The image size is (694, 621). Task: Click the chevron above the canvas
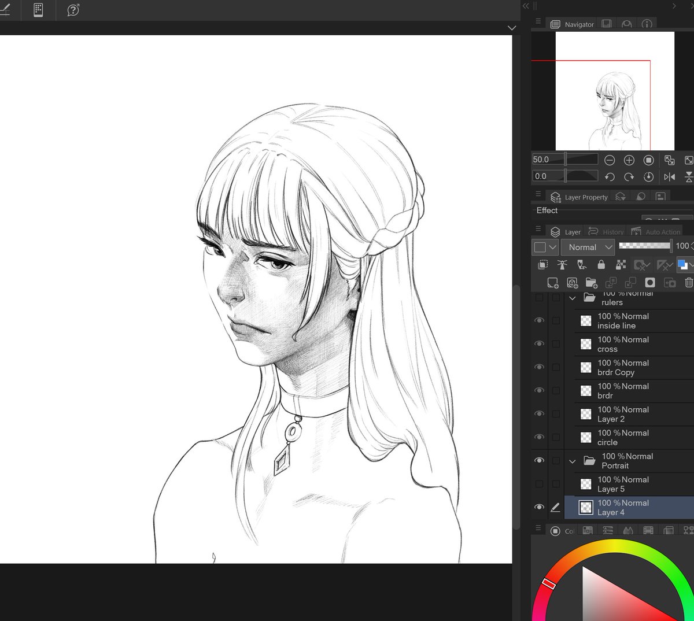click(x=512, y=28)
